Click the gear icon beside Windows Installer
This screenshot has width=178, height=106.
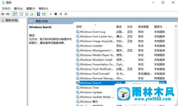[x=78, y=46]
